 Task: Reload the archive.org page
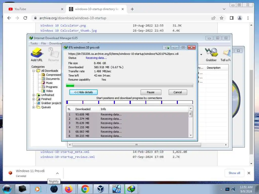[x=25, y=18]
